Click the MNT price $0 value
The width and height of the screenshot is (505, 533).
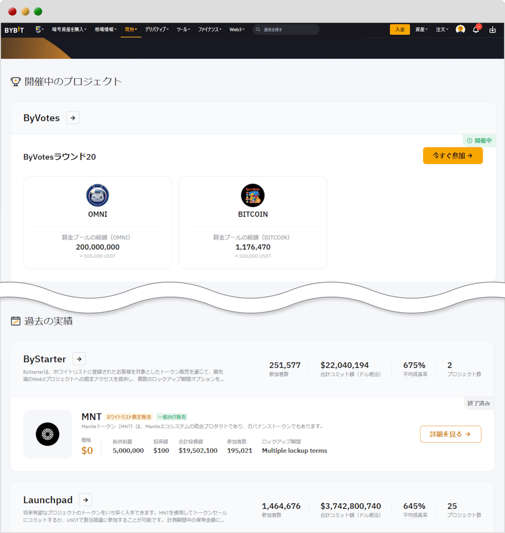coord(87,451)
